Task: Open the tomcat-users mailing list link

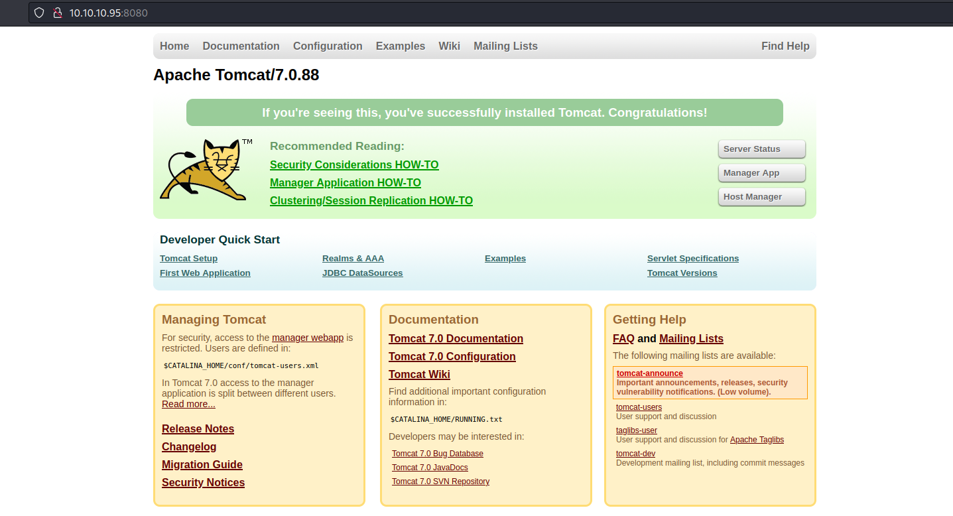Action: point(639,407)
